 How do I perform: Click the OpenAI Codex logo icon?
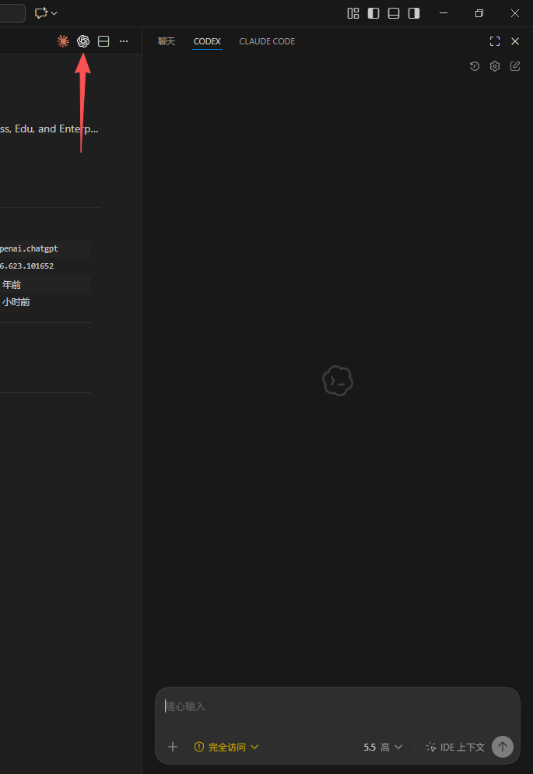coord(83,41)
